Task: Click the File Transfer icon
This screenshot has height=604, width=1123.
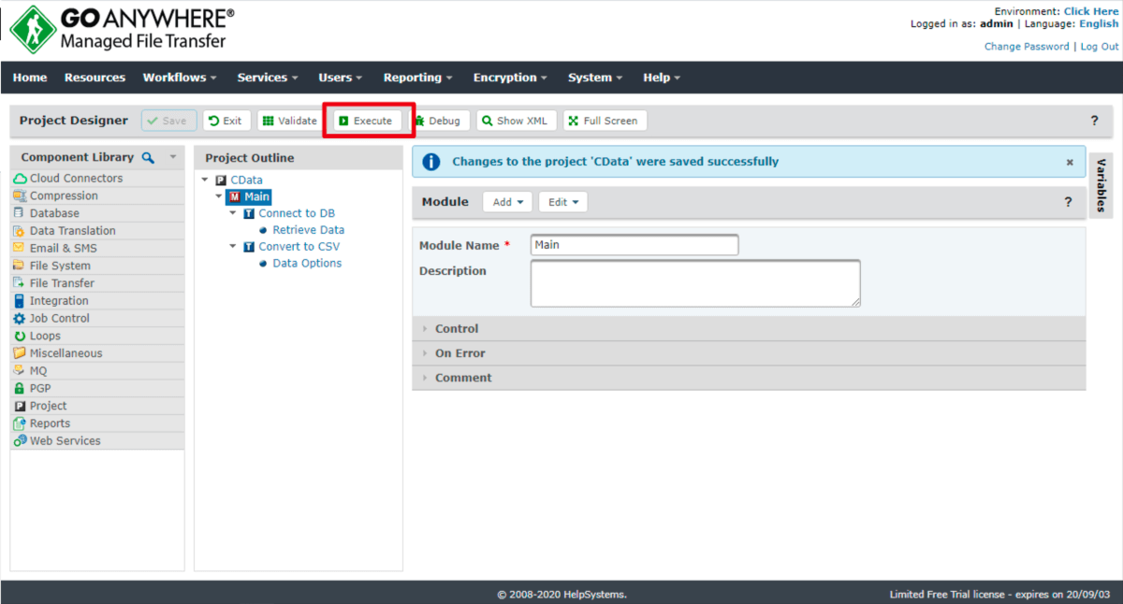Action: (x=20, y=283)
